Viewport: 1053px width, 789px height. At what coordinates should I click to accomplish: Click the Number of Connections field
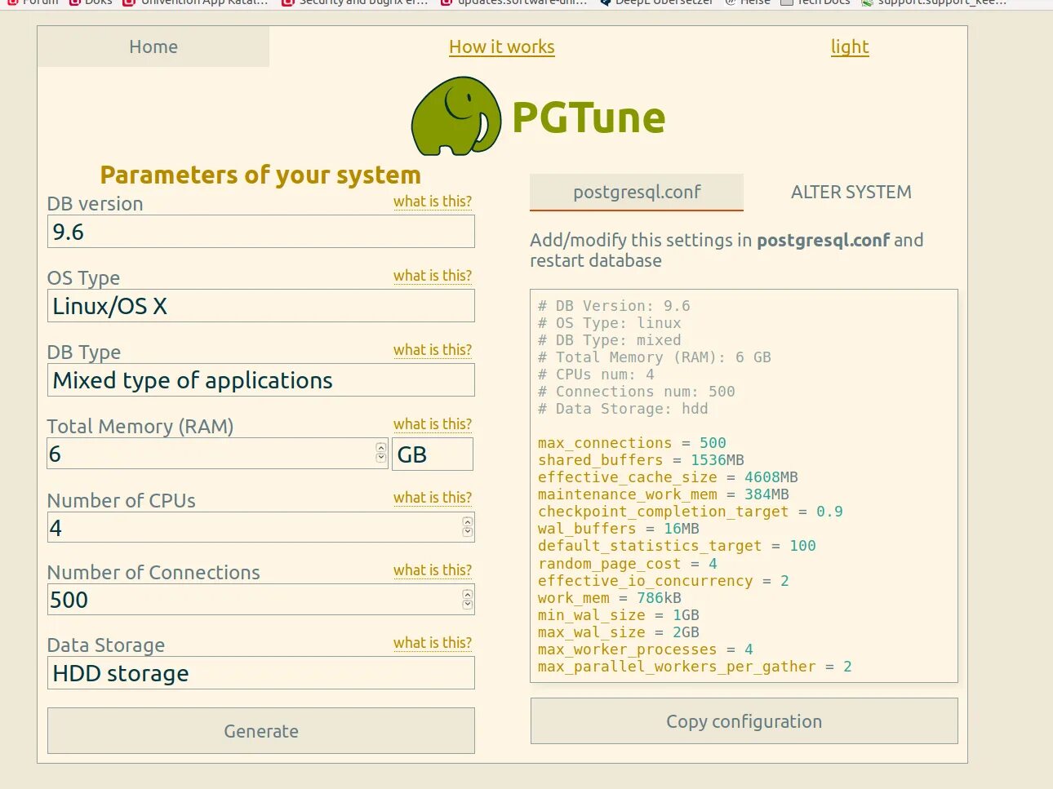[261, 600]
